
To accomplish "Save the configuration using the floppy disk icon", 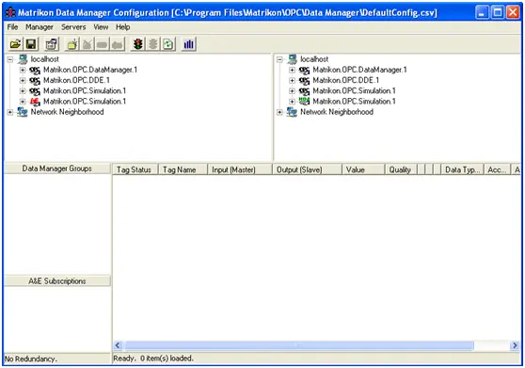I will 31,44.
